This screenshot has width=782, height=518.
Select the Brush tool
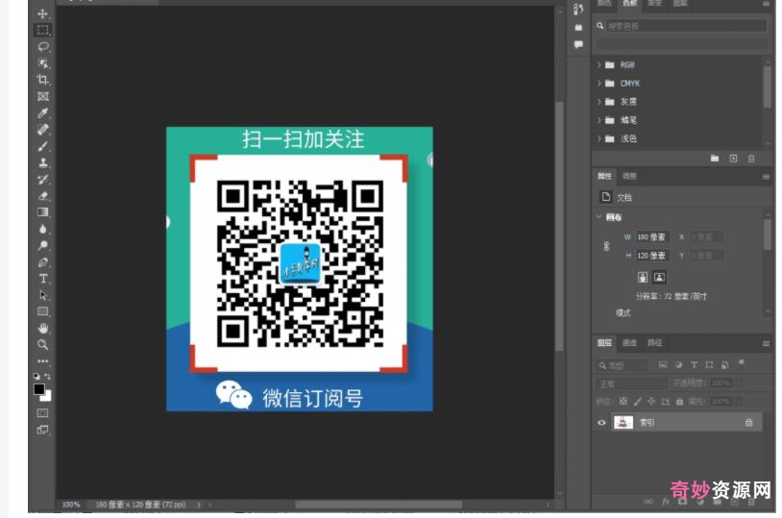coord(43,146)
